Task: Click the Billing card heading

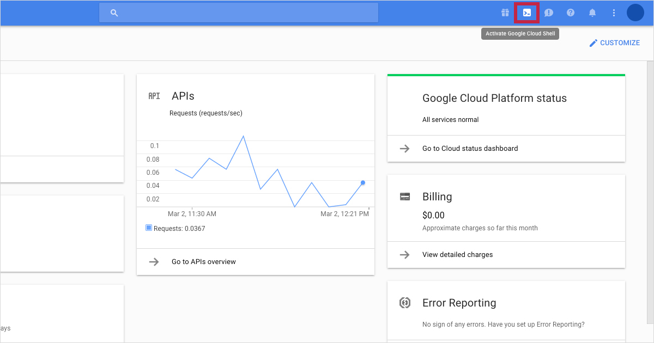Action: pyautogui.click(x=437, y=197)
